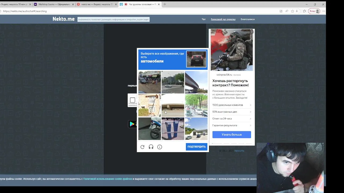
Task: Select the captcha tile with the curved overpass
Action: pyautogui.click(x=196, y=82)
